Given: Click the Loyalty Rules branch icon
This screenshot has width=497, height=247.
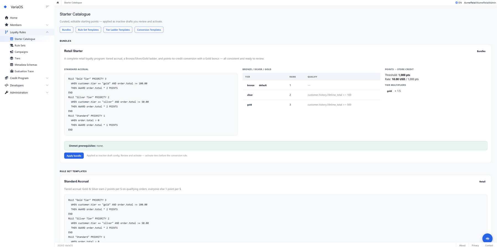Looking at the screenshot, I should (x=7, y=32).
